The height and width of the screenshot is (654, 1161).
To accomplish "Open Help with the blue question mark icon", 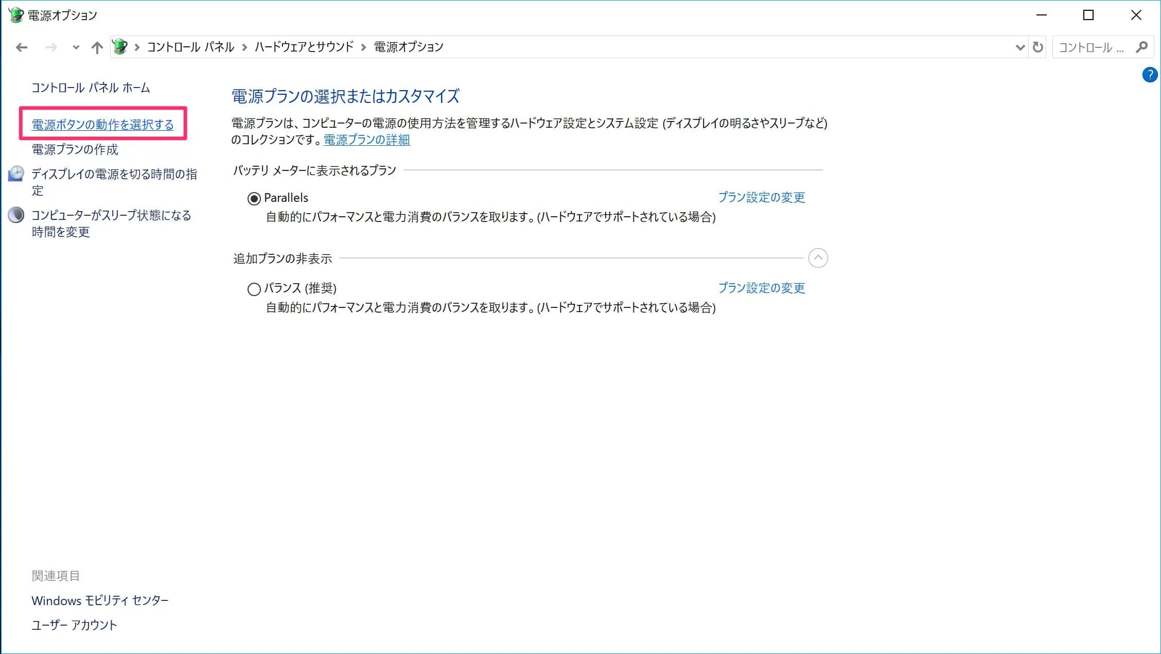I will pyautogui.click(x=1150, y=75).
